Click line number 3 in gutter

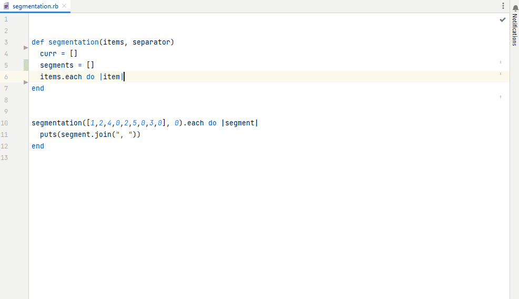click(x=6, y=42)
